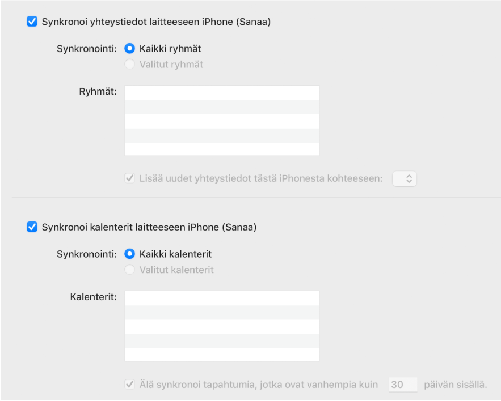501x401 pixels.
Task: Click the blue 'Kaikki kalenterit' radio dot
Action: pos(130,254)
